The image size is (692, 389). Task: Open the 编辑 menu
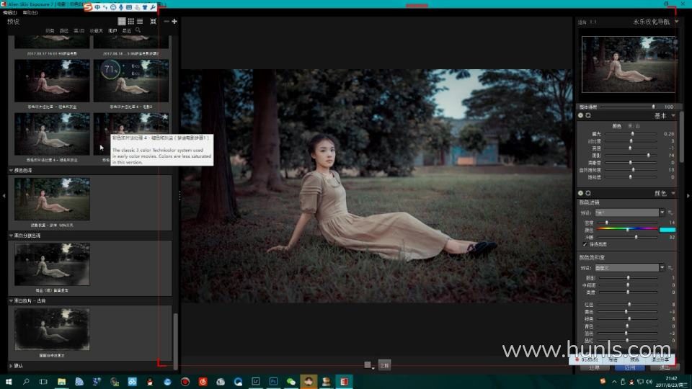coord(9,13)
